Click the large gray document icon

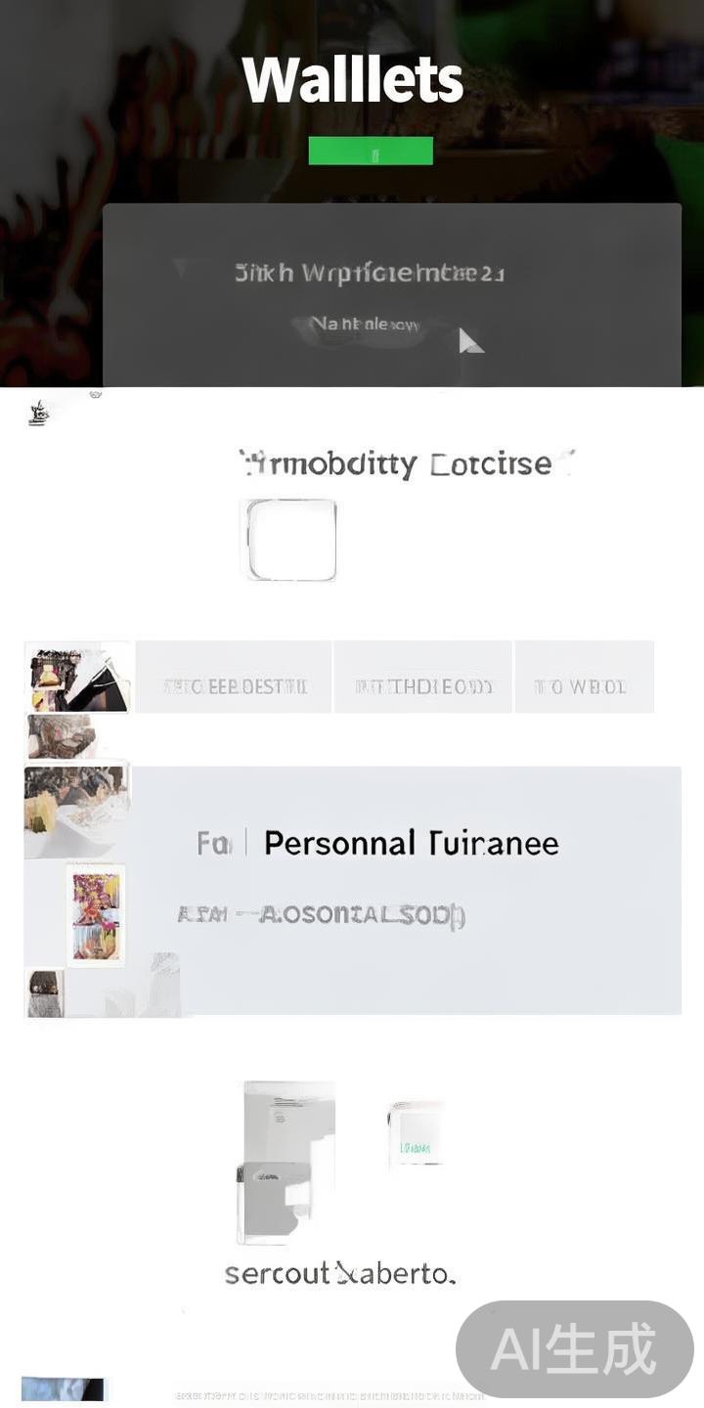[x=286, y=1162]
